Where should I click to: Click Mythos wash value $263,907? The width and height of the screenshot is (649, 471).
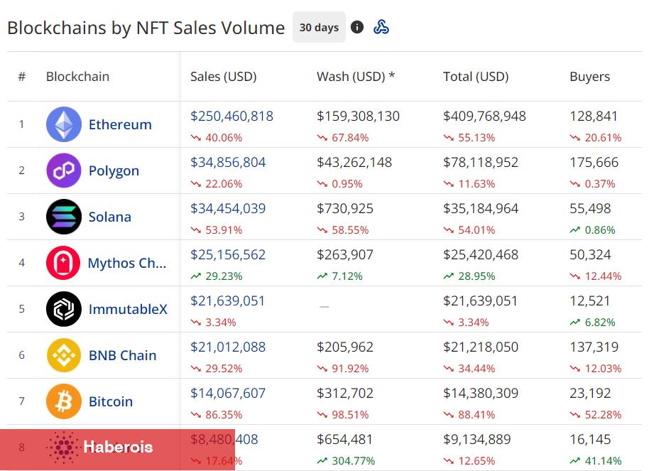click(x=345, y=254)
